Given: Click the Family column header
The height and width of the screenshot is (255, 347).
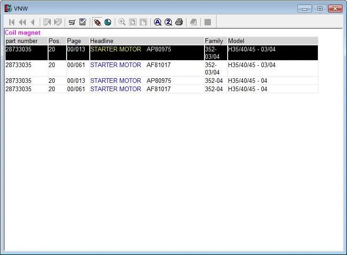Looking at the screenshot, I should [x=216, y=41].
